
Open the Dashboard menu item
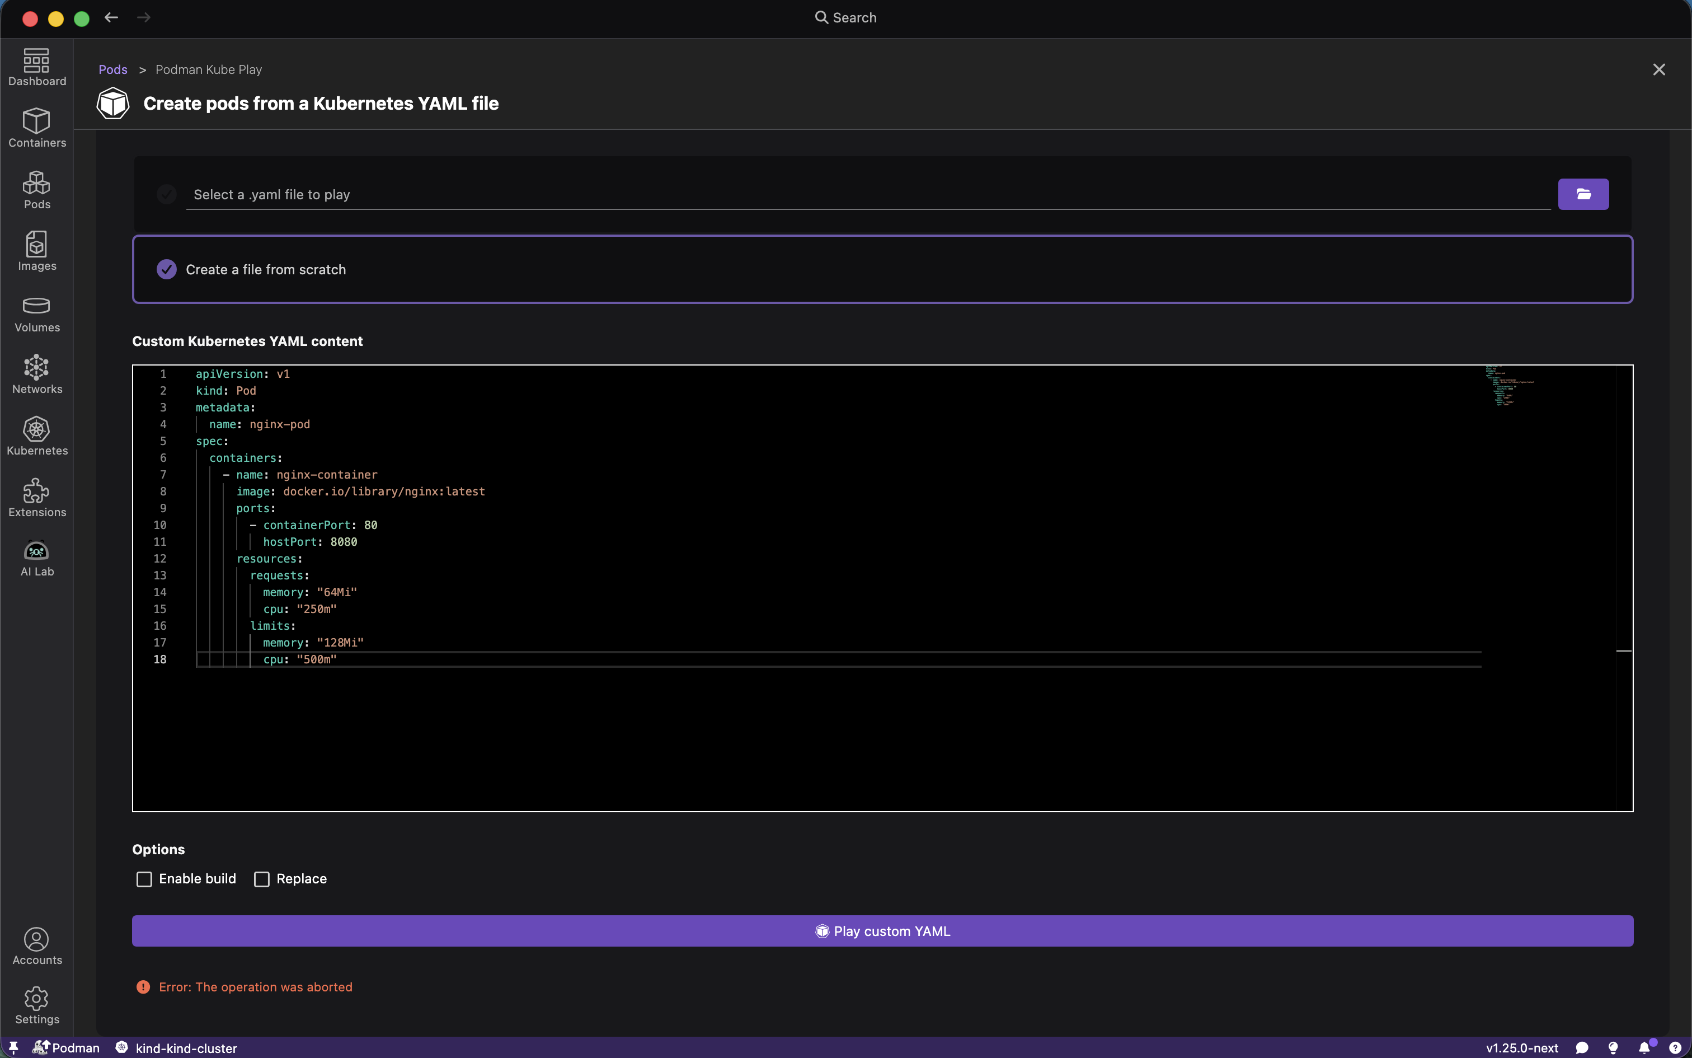click(x=36, y=67)
